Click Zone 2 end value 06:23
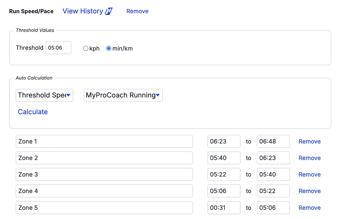The height and width of the screenshot is (219, 338). (273, 158)
